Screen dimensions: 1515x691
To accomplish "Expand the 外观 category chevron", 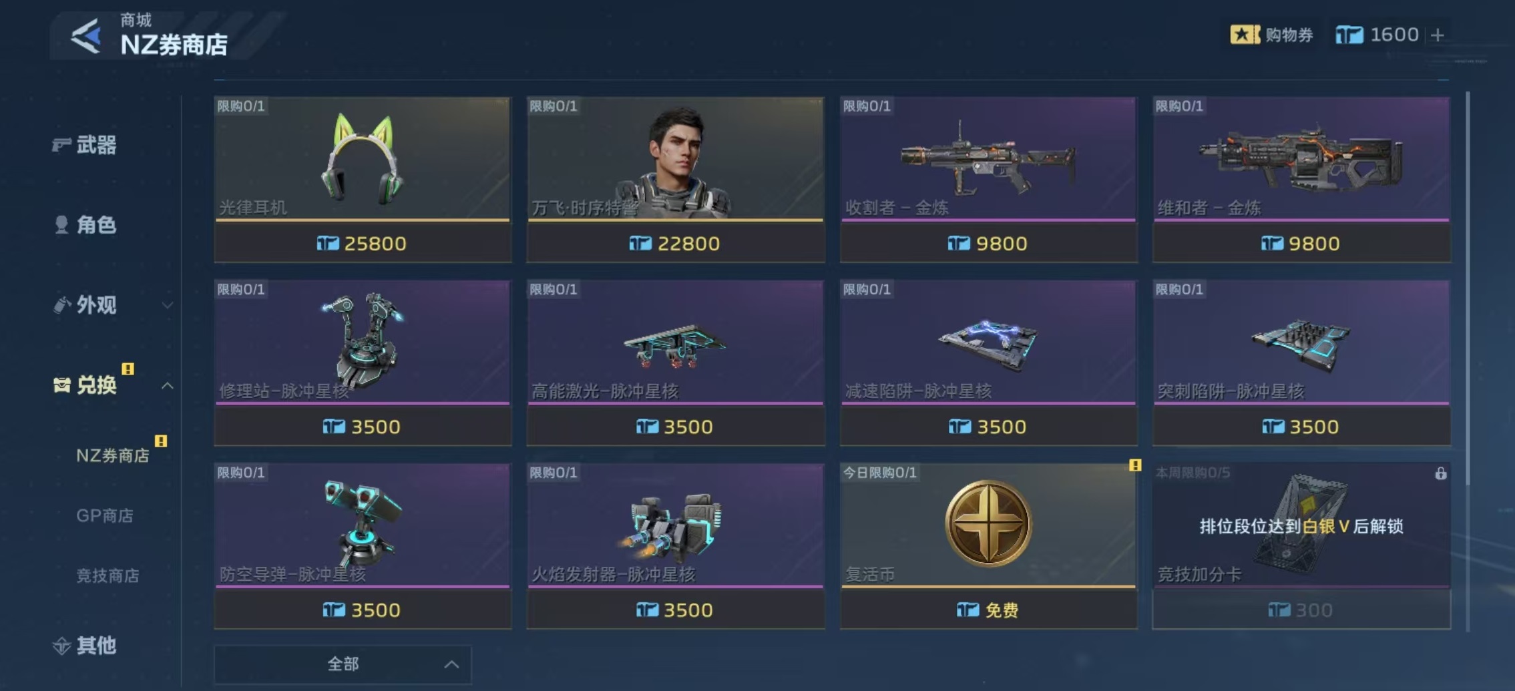I will 167,306.
